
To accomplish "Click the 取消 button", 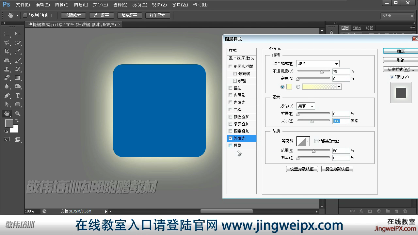I will point(400,60).
